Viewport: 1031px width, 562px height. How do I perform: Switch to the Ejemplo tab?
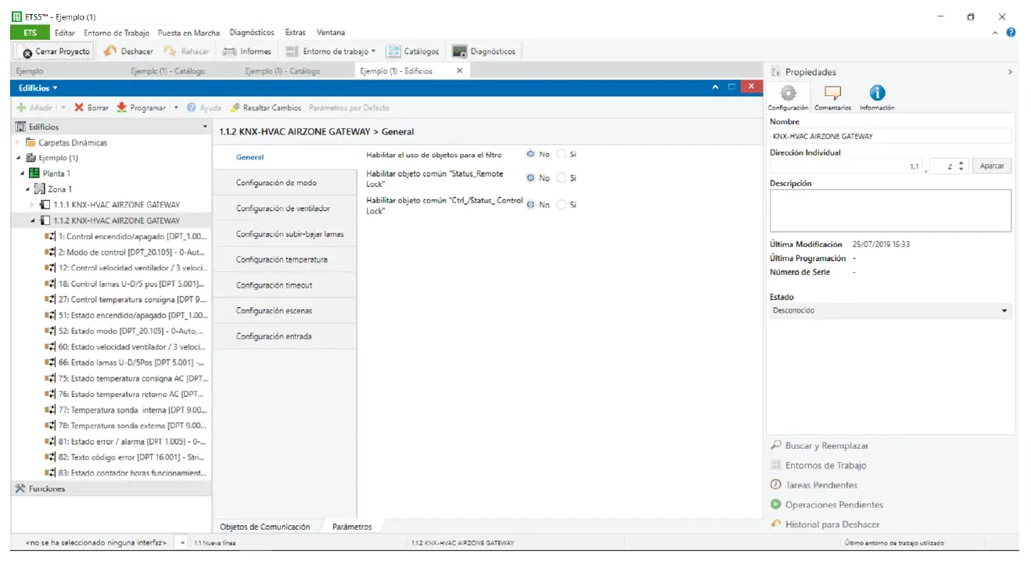(x=30, y=71)
